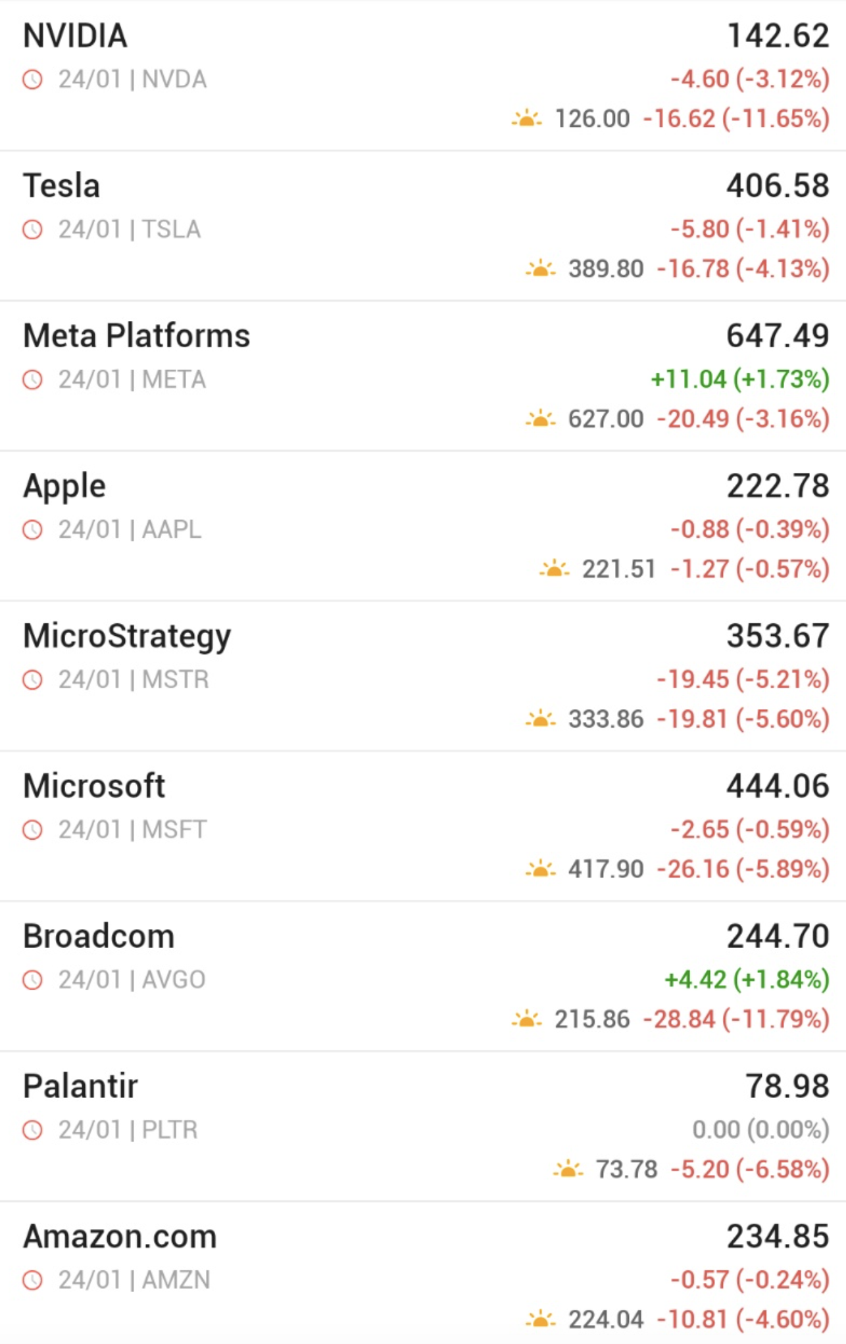
Task: Tap the clock icon beside TSLA
Action: [32, 229]
